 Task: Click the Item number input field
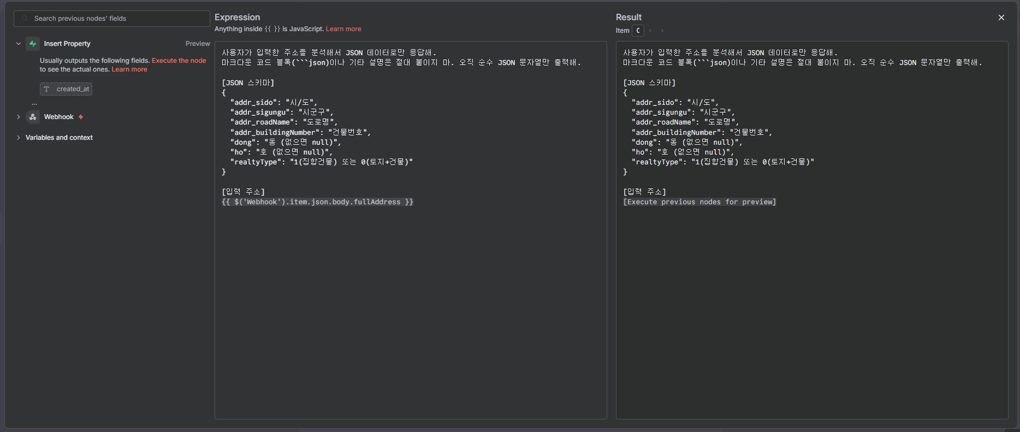[x=638, y=31]
